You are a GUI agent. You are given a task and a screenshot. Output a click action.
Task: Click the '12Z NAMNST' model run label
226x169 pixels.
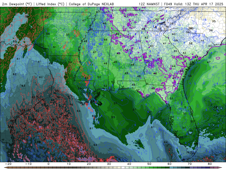point(149,4)
